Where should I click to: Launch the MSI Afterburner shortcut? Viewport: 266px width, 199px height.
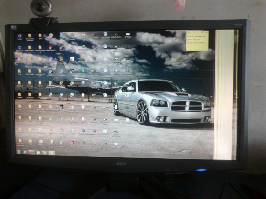(72, 84)
